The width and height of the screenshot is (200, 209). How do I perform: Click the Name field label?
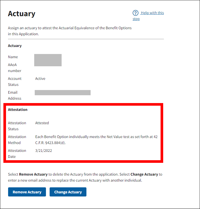(13, 57)
